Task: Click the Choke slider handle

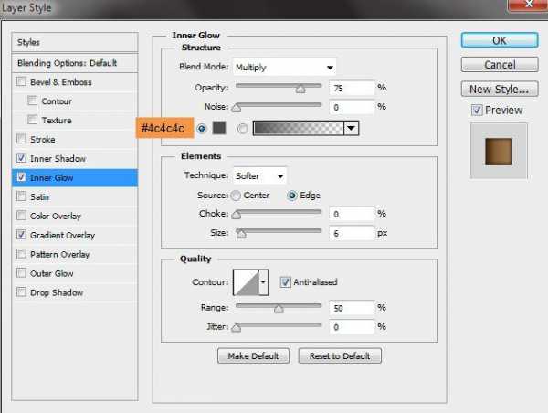Action: pyautogui.click(x=237, y=215)
